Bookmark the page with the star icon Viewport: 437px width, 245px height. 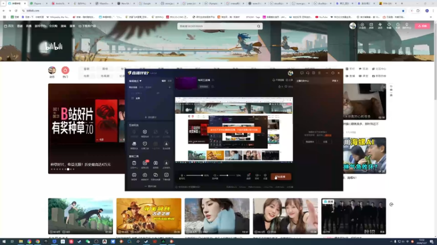[403, 10]
